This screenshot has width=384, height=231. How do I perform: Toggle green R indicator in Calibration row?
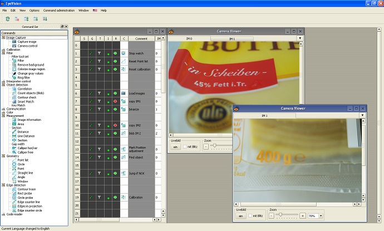click(x=115, y=197)
